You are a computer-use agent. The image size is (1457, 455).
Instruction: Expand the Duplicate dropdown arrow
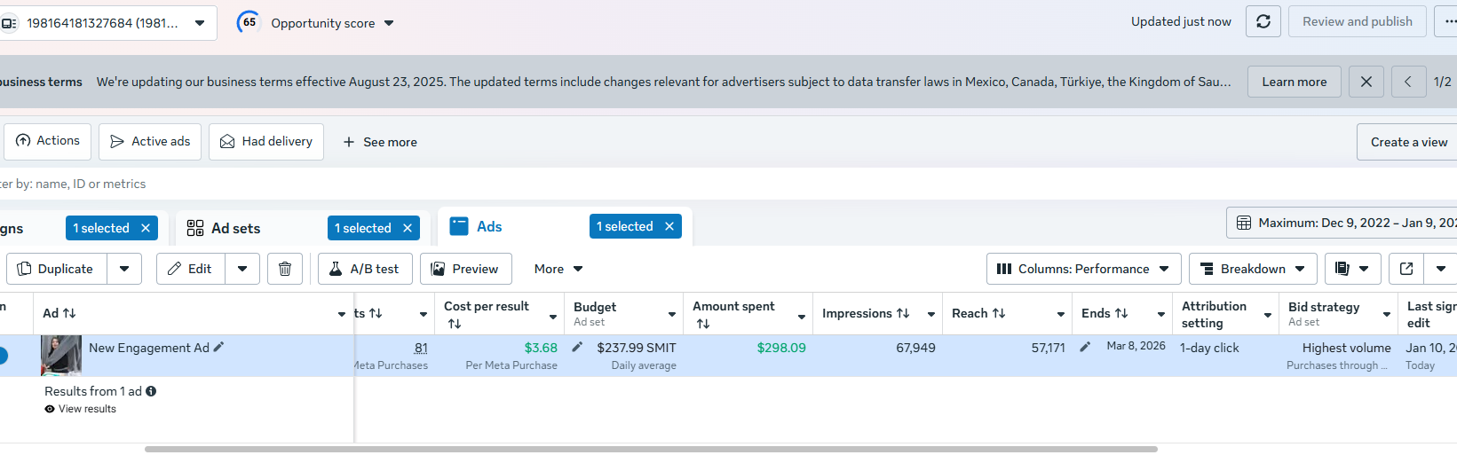pos(124,269)
